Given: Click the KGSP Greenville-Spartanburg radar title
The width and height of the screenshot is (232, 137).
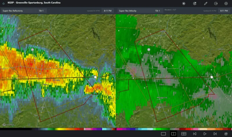Looking at the screenshot, I should 34,3.
